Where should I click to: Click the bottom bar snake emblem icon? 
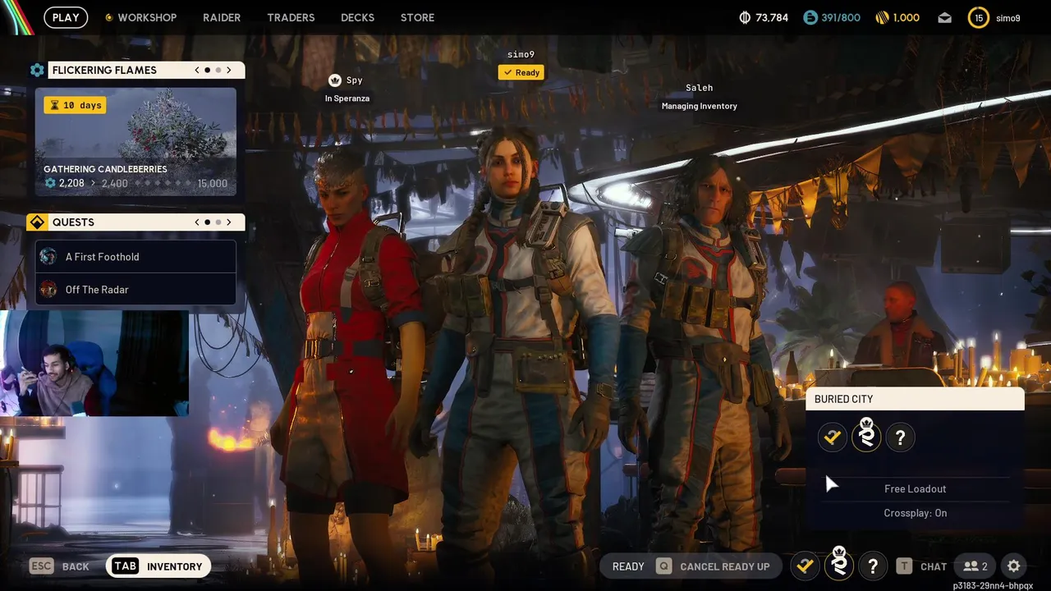coord(839,564)
